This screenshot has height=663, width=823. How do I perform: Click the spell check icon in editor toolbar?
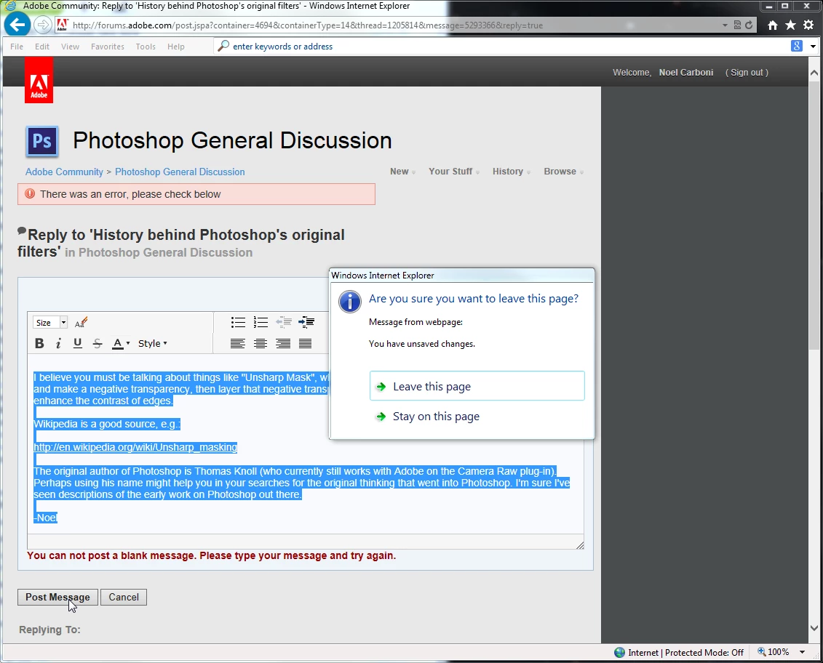[81, 323]
